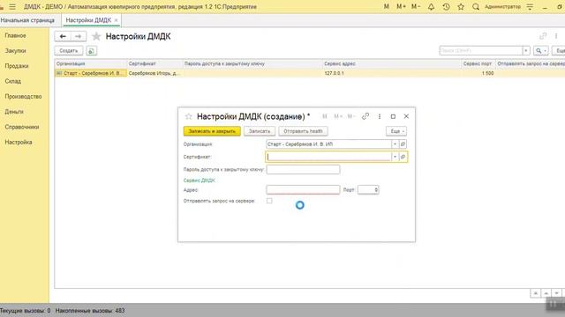The width and height of the screenshot is (565, 317).
Task: Click the list search input field
Action: tap(480, 51)
